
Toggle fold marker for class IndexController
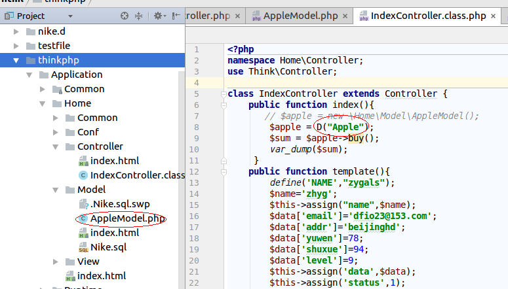[224, 94]
